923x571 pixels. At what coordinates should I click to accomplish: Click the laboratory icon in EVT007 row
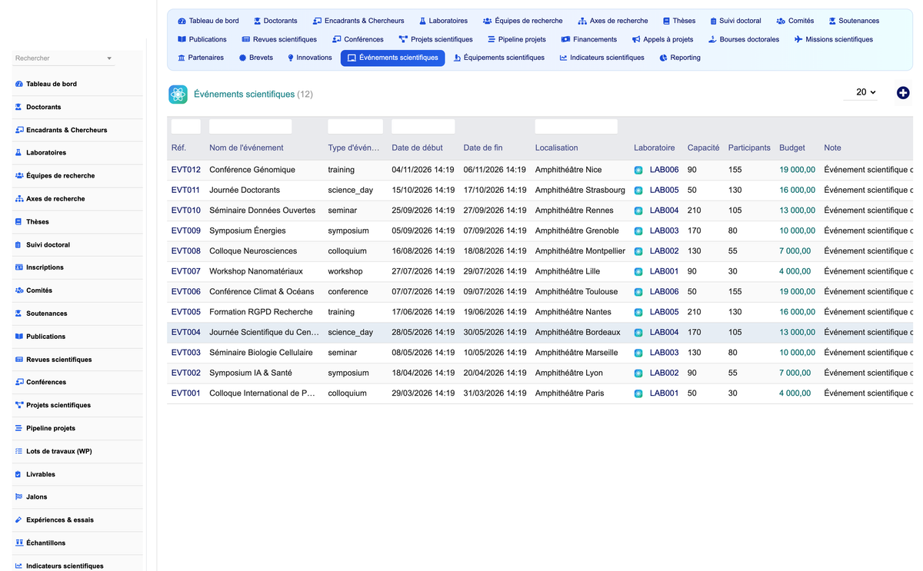[638, 271]
